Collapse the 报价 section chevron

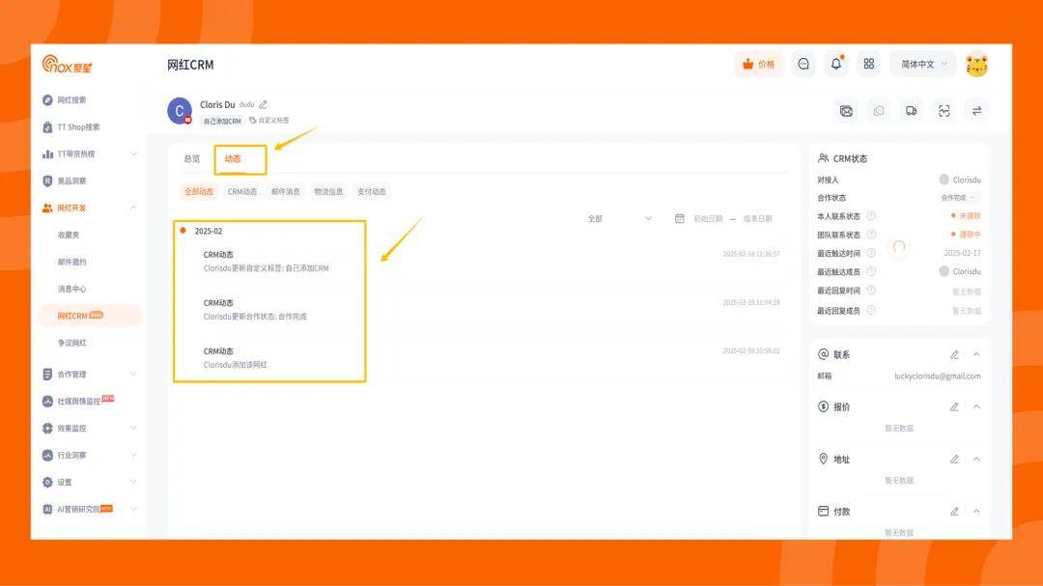point(976,406)
